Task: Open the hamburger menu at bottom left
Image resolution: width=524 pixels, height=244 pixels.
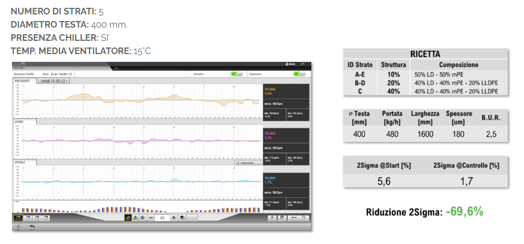Action: pos(18,227)
